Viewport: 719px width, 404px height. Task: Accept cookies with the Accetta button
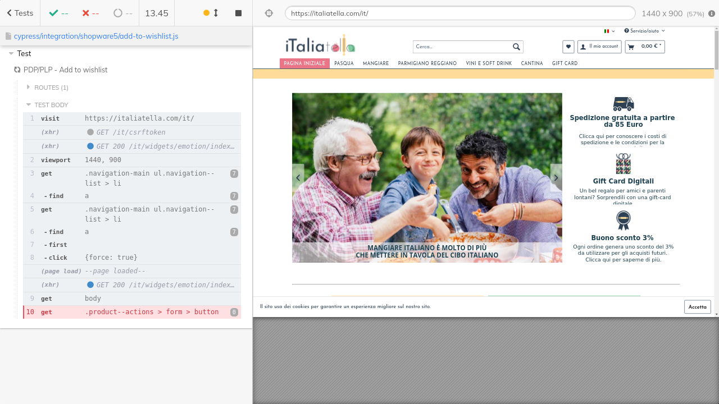[x=697, y=307]
